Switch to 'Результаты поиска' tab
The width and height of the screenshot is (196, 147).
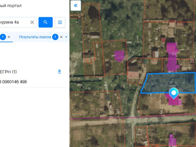tap(35, 37)
